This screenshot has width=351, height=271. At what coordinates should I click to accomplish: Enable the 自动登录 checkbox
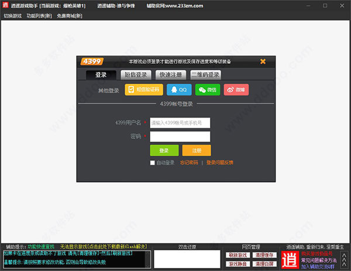(153, 163)
